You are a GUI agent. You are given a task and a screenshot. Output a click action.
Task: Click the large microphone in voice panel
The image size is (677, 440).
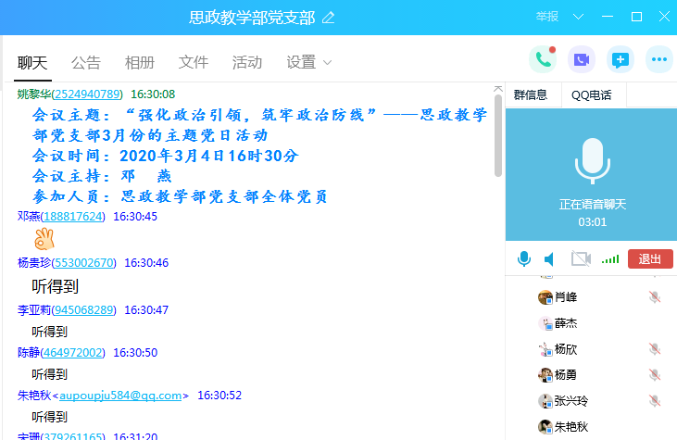[592, 161]
